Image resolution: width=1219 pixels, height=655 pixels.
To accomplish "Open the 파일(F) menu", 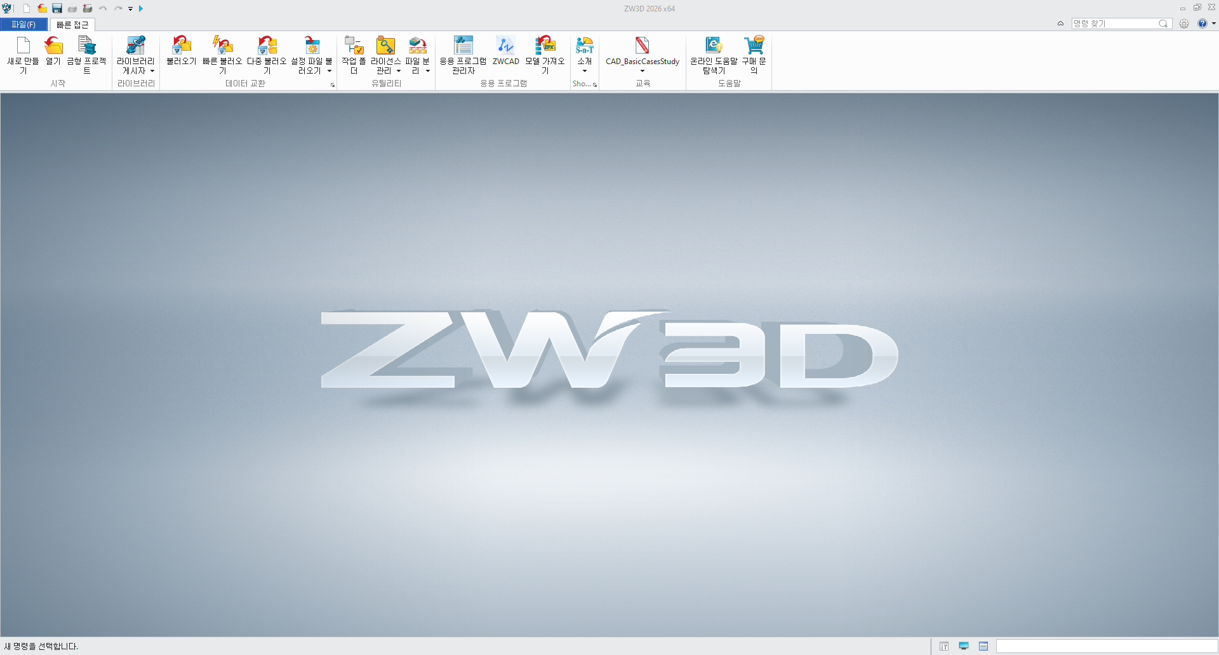I will coord(23,24).
